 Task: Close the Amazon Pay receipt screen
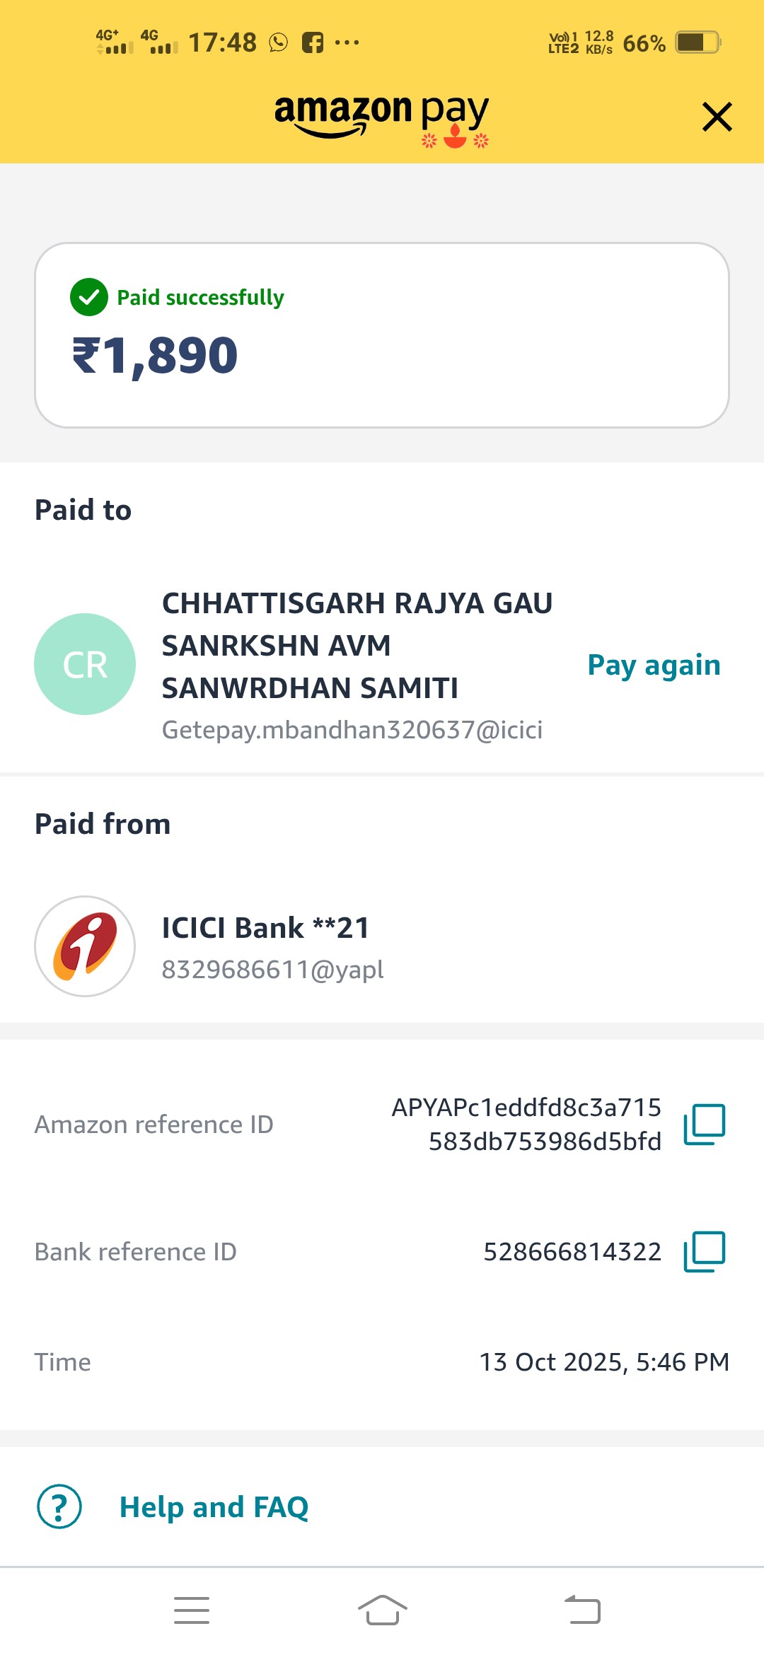(x=717, y=117)
